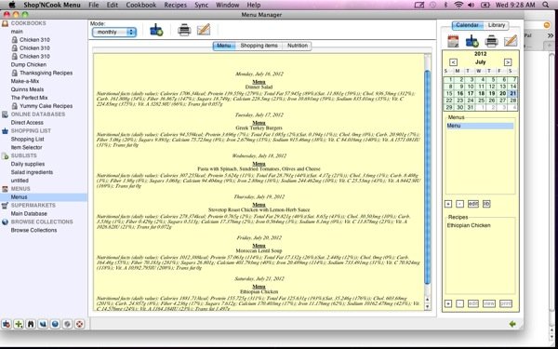
Task: Open the Mode dropdown showing monthly
Action: 113,32
